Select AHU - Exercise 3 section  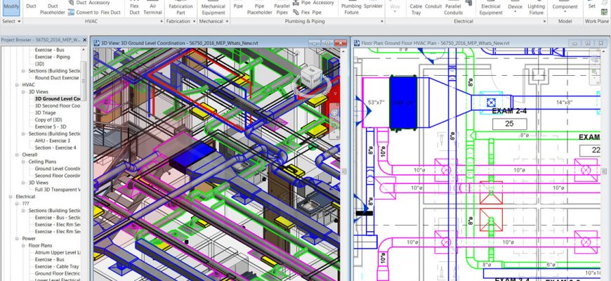point(53,140)
